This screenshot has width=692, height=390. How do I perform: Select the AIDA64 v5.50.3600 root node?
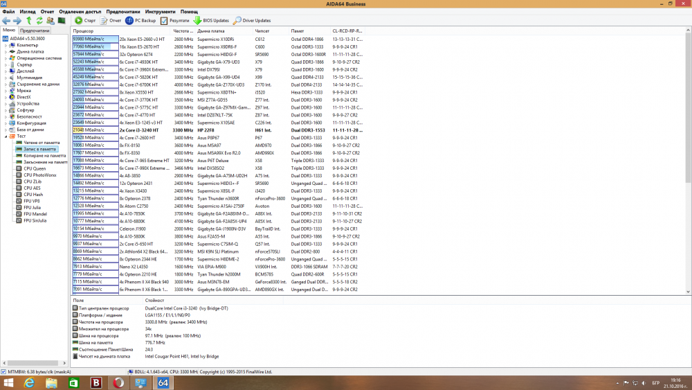[28, 38]
